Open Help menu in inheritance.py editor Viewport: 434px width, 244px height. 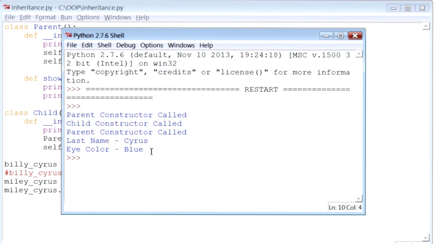click(142, 17)
